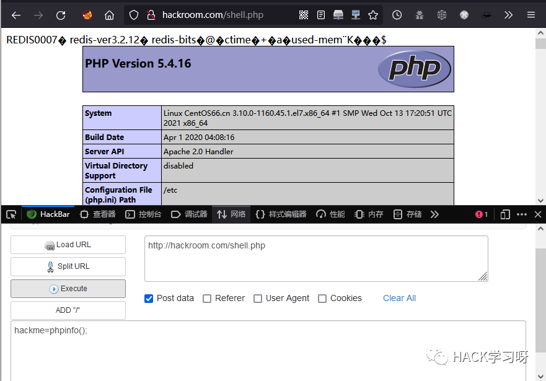Open the 调试器 debugger tab

pyautogui.click(x=189, y=214)
